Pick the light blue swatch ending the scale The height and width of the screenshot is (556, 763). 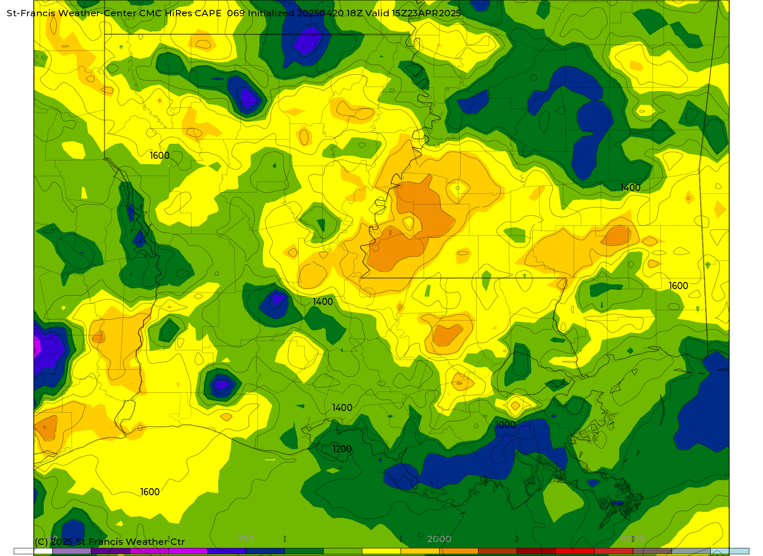pos(730,551)
